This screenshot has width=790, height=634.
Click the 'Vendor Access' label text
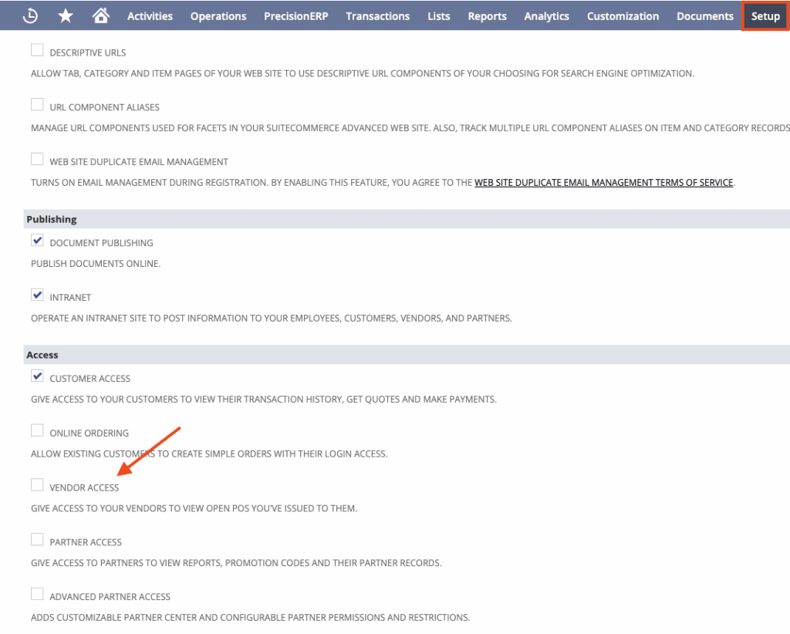point(84,487)
